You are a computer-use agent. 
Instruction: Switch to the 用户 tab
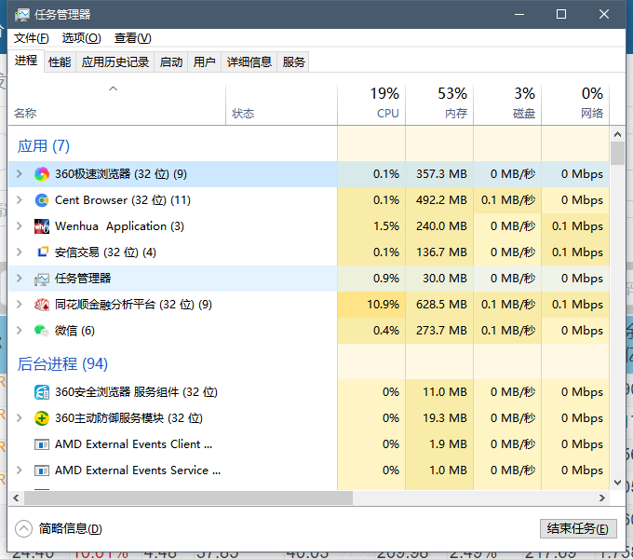[x=204, y=62]
